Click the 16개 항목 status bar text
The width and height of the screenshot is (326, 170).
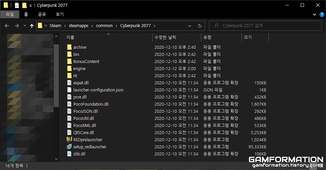coord(14,166)
